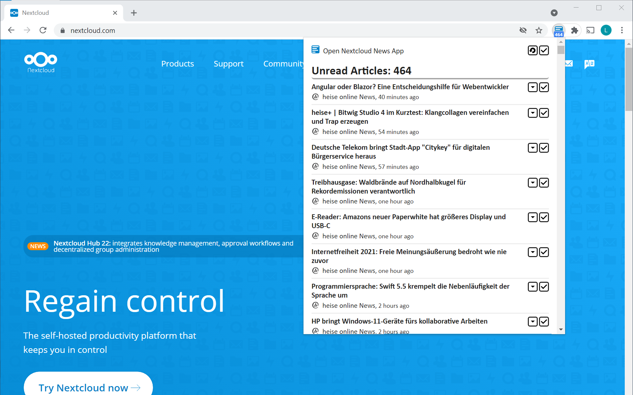The height and width of the screenshot is (395, 633).
Task: Mark the 'E-Reader: Amazons Paperwhite' article as read
Action: (x=544, y=217)
